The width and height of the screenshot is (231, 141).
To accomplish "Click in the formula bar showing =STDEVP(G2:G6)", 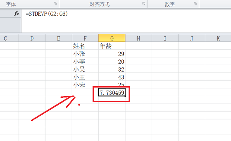I will point(126,21).
